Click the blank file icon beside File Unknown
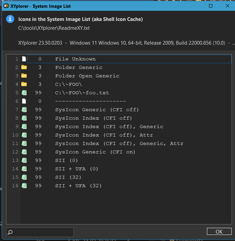The image size is (235, 241). click(24, 59)
